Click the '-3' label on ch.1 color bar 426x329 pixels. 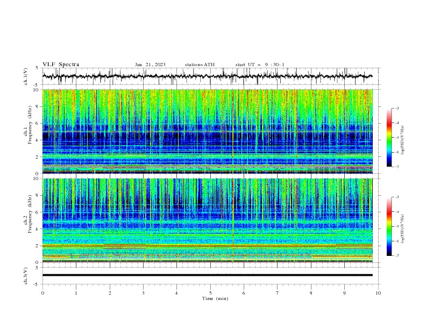tap(396, 108)
